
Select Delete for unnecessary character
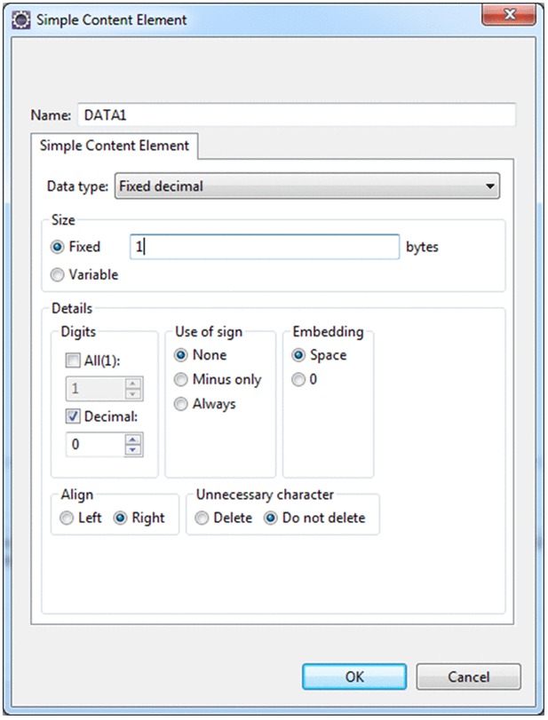coord(202,518)
